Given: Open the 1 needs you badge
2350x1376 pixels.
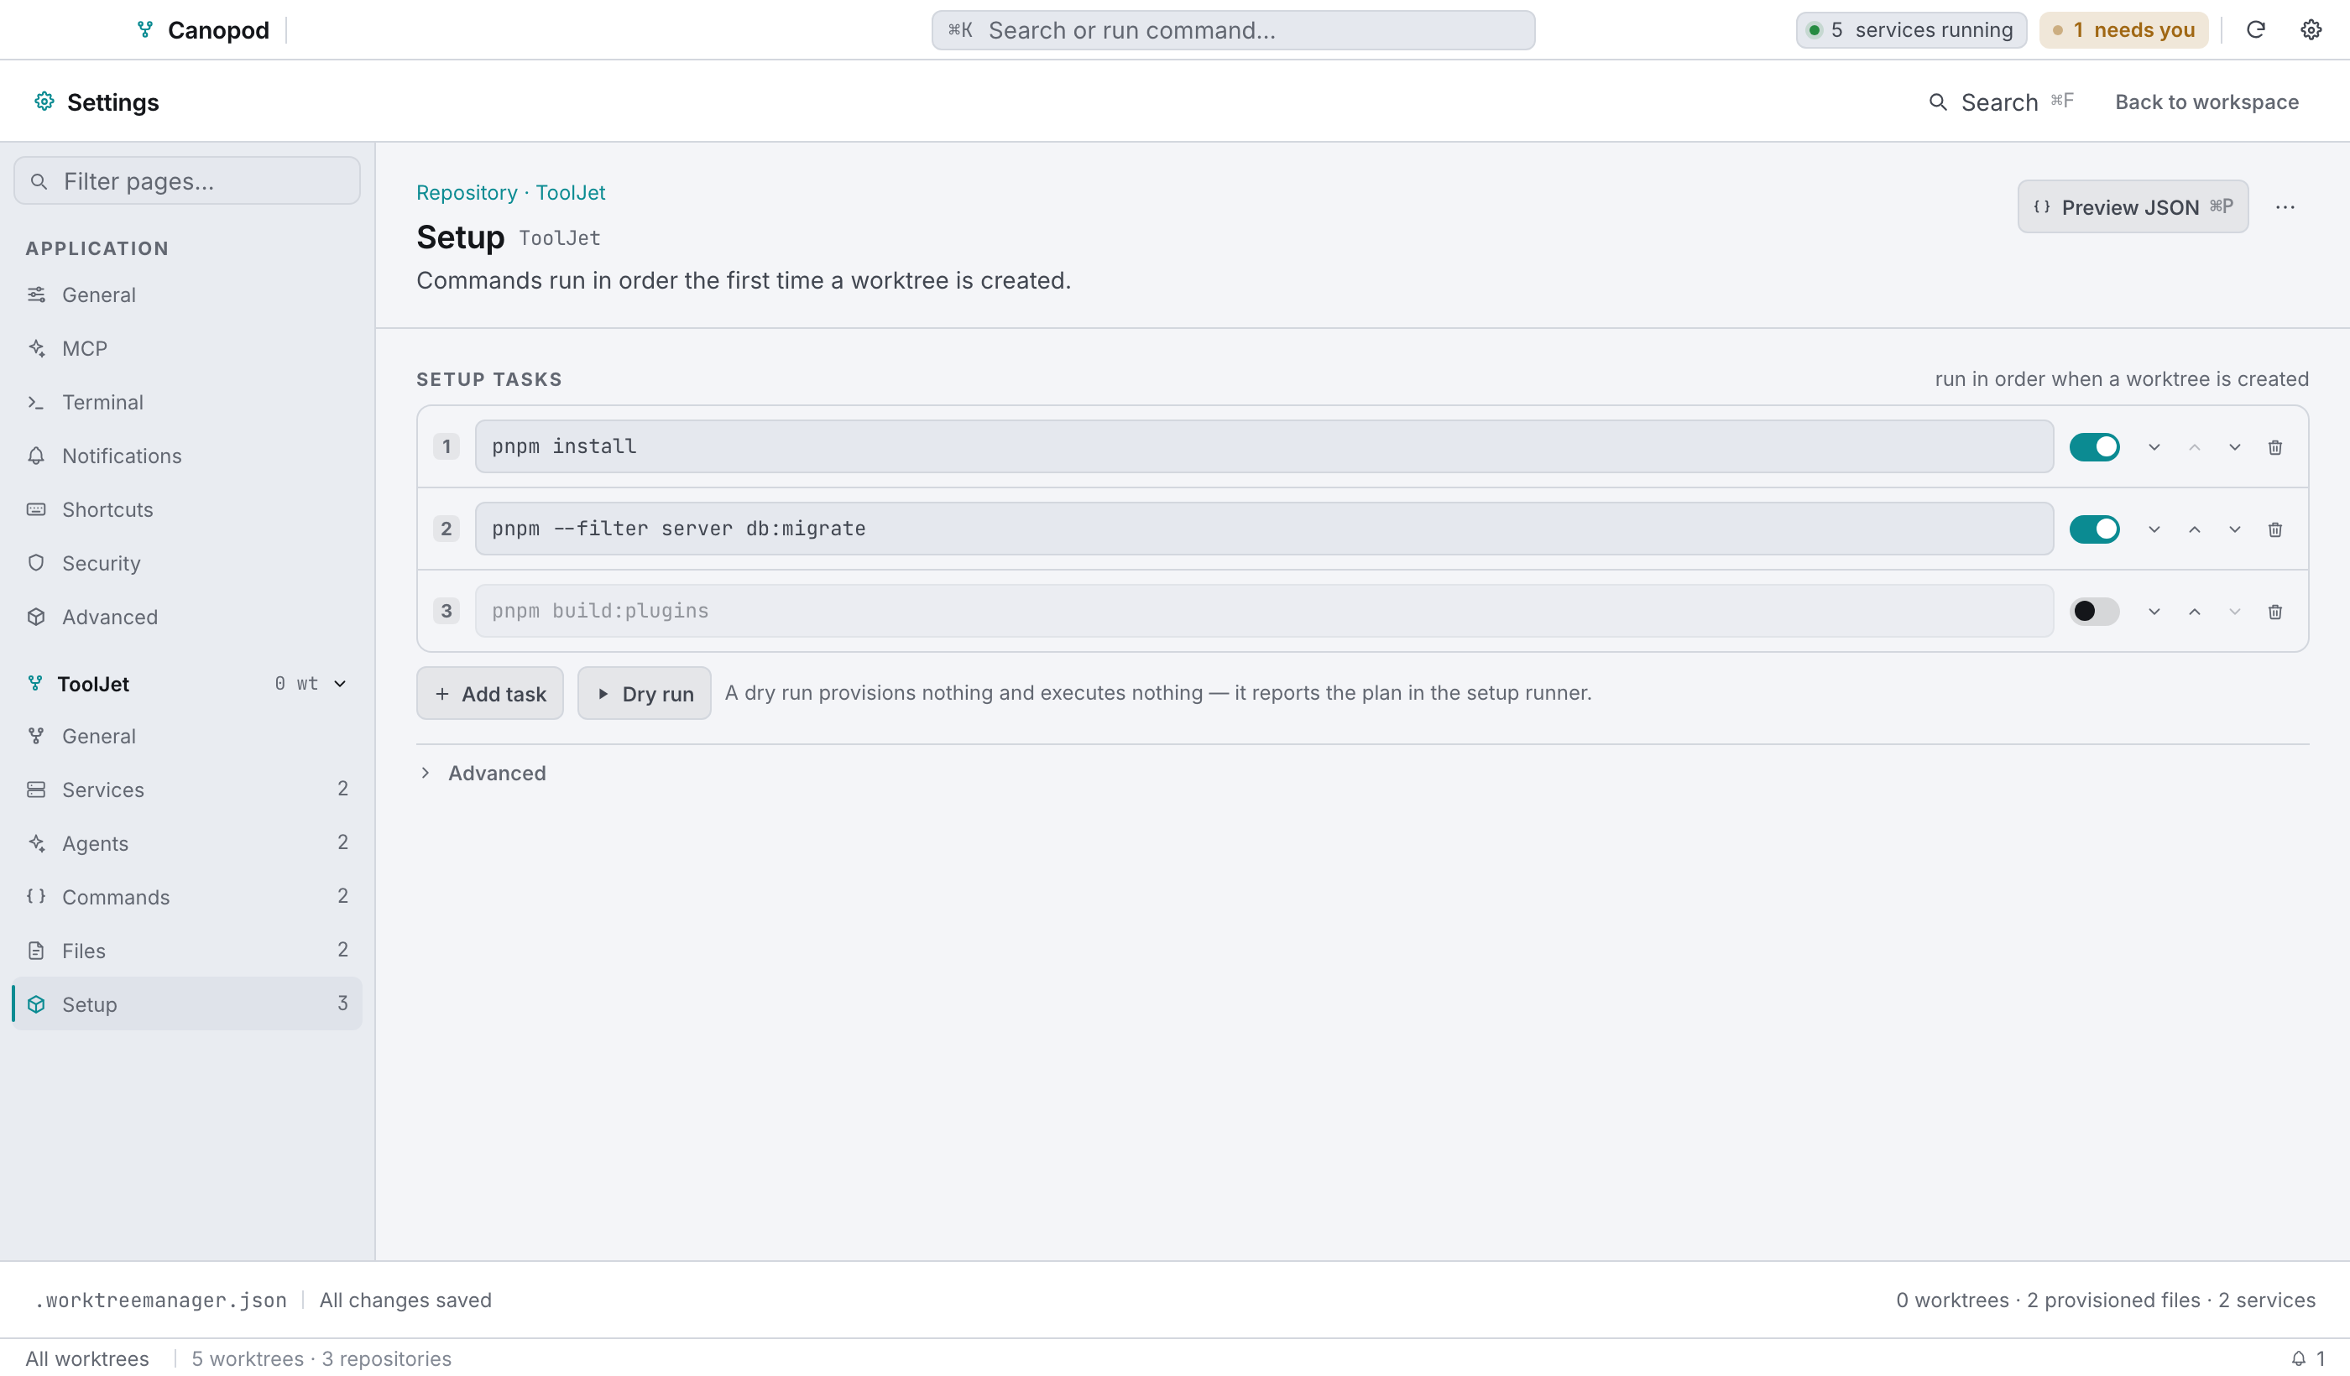Looking at the screenshot, I should tap(2123, 30).
